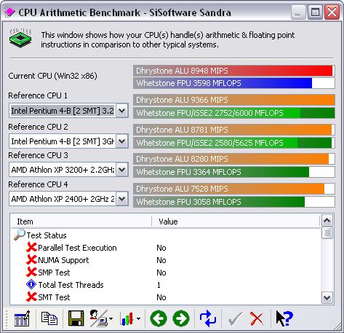Viewport: 344px width, 333px height.
Task: Click red X icon beside NUMA Support
Action: click(31, 260)
